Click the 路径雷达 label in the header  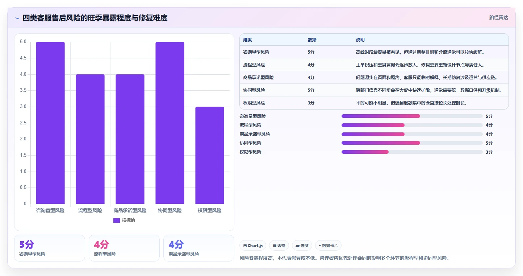point(499,17)
